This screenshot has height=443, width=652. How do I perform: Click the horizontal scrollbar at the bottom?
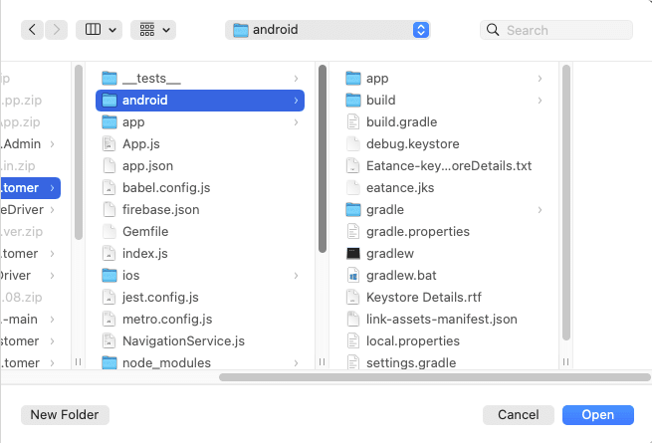pos(428,377)
